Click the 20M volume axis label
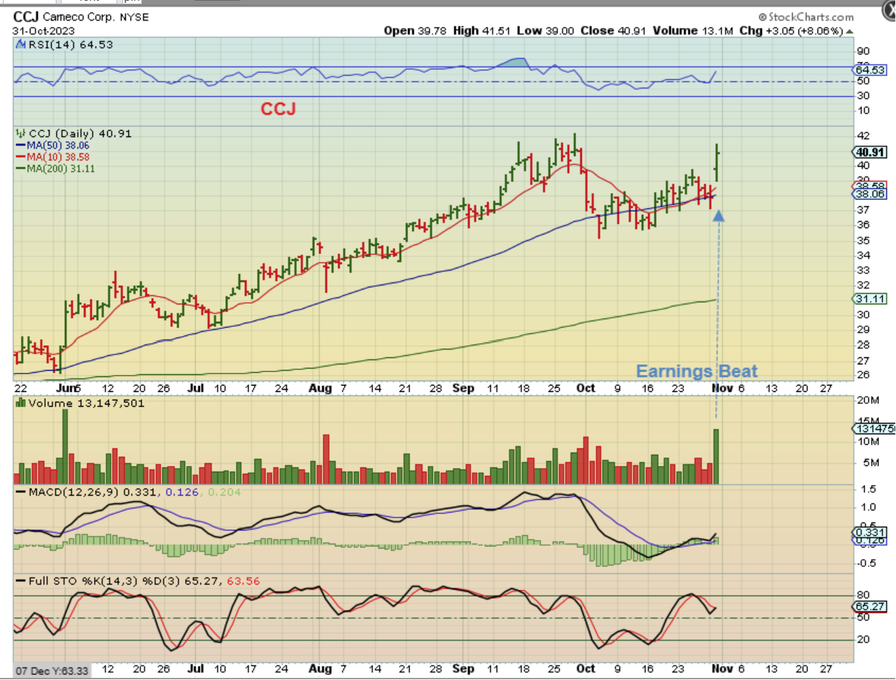The width and height of the screenshot is (896, 680). pyautogui.click(x=868, y=400)
